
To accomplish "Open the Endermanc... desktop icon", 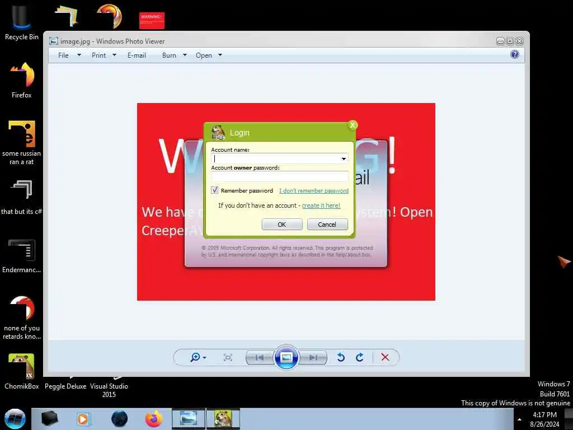I will 22,256.
